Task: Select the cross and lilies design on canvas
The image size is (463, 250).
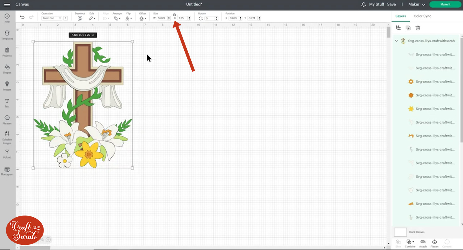Action: 83,105
